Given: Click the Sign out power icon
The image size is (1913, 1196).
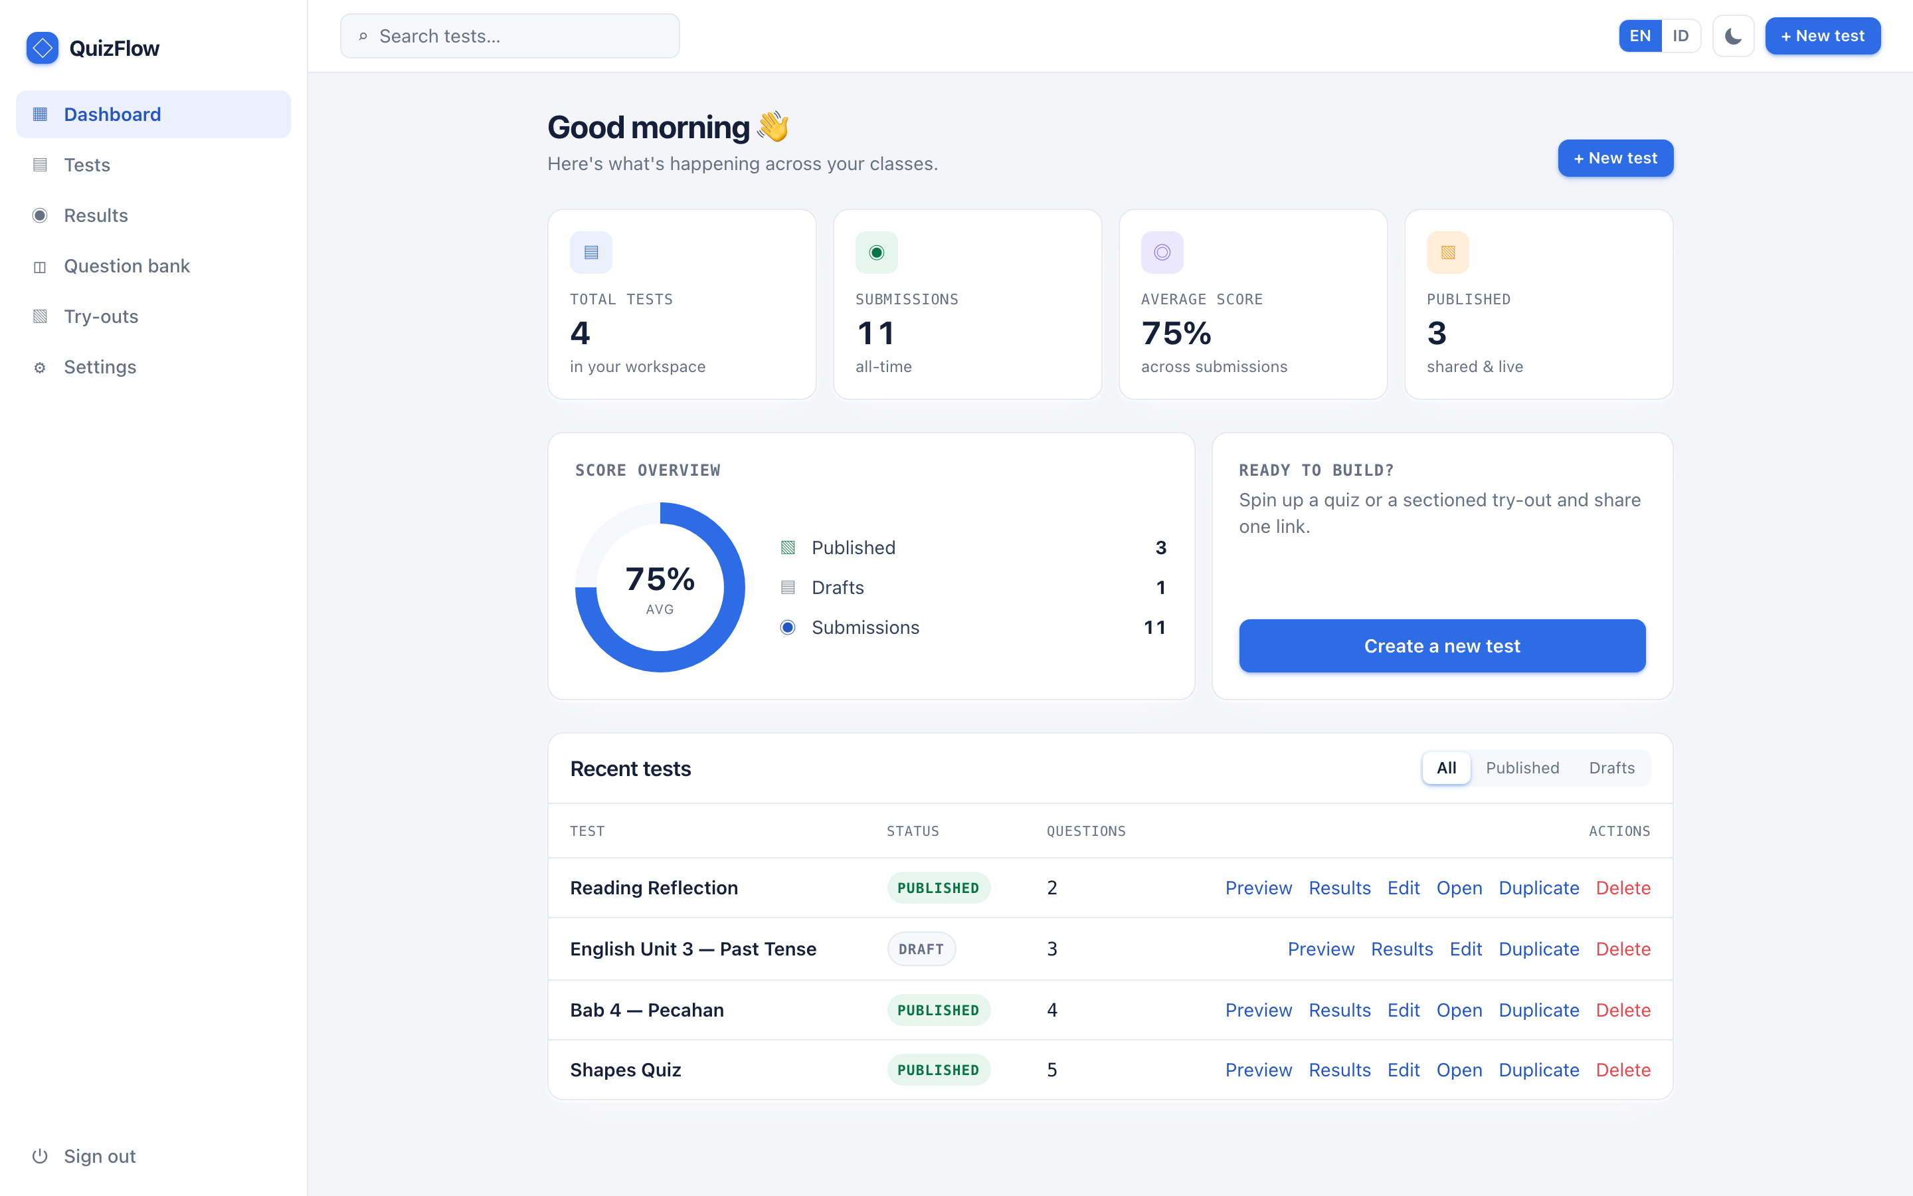Looking at the screenshot, I should click(41, 1156).
